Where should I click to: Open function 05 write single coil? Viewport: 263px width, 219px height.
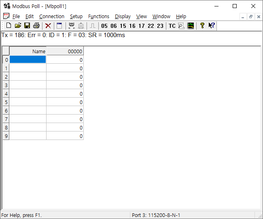pyautogui.click(x=104, y=26)
